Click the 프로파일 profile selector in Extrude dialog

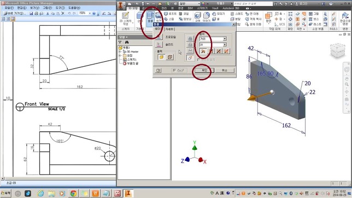coord(159,37)
